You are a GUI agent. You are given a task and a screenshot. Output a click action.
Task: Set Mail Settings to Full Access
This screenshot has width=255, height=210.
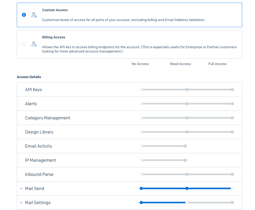(232, 203)
